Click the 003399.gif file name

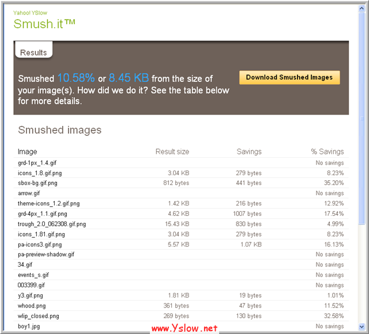tap(31, 285)
